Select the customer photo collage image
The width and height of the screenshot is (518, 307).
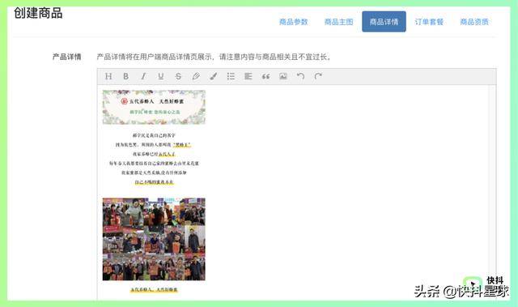pyautogui.click(x=154, y=239)
